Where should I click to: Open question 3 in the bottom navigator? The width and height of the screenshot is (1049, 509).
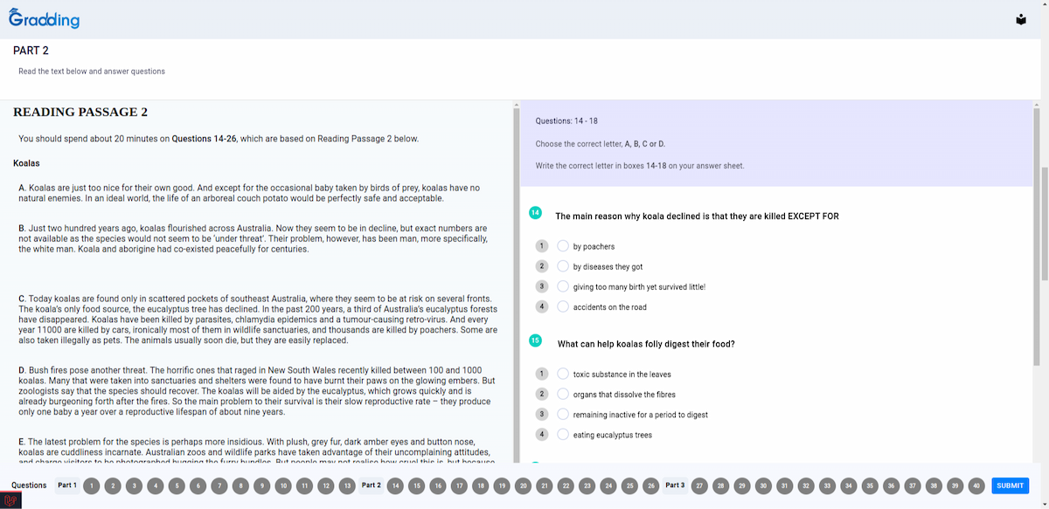click(x=134, y=485)
